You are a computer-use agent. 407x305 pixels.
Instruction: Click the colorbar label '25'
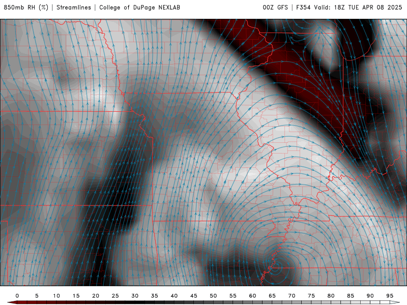tap(115, 296)
